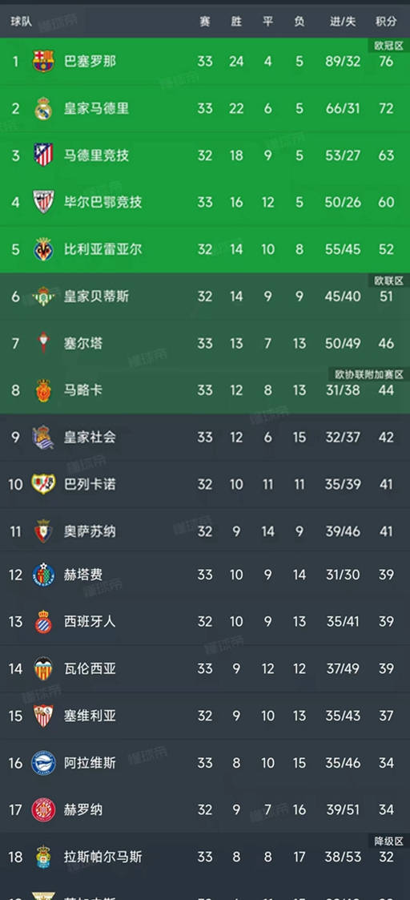Tap the Villarreal yellow crest
This screenshot has width=410, height=900.
43,249
